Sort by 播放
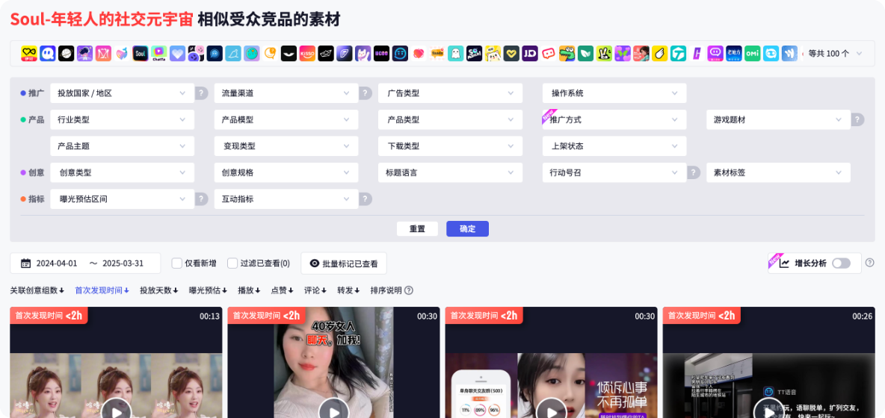 click(x=250, y=290)
